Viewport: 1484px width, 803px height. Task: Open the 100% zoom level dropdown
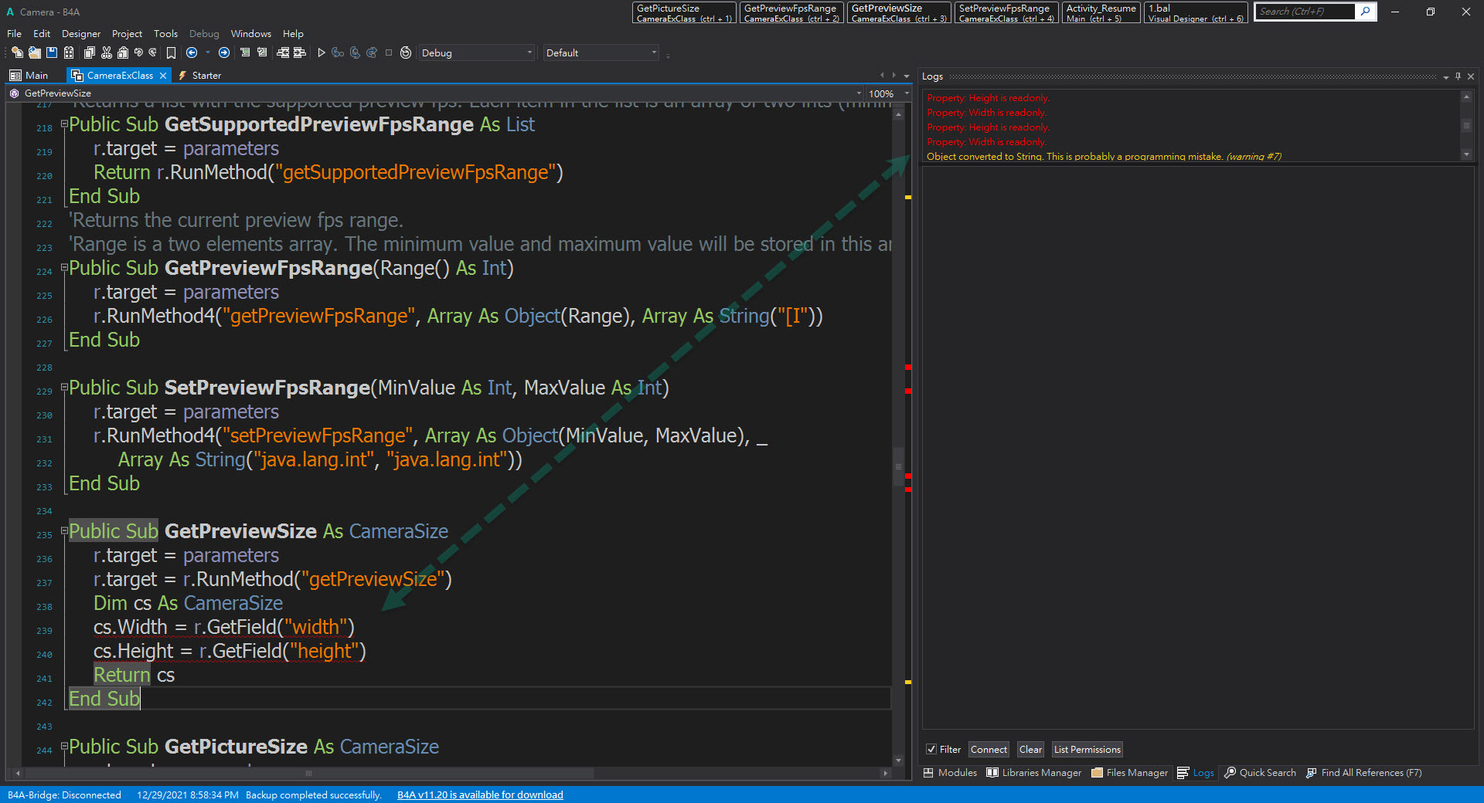pyautogui.click(x=907, y=93)
